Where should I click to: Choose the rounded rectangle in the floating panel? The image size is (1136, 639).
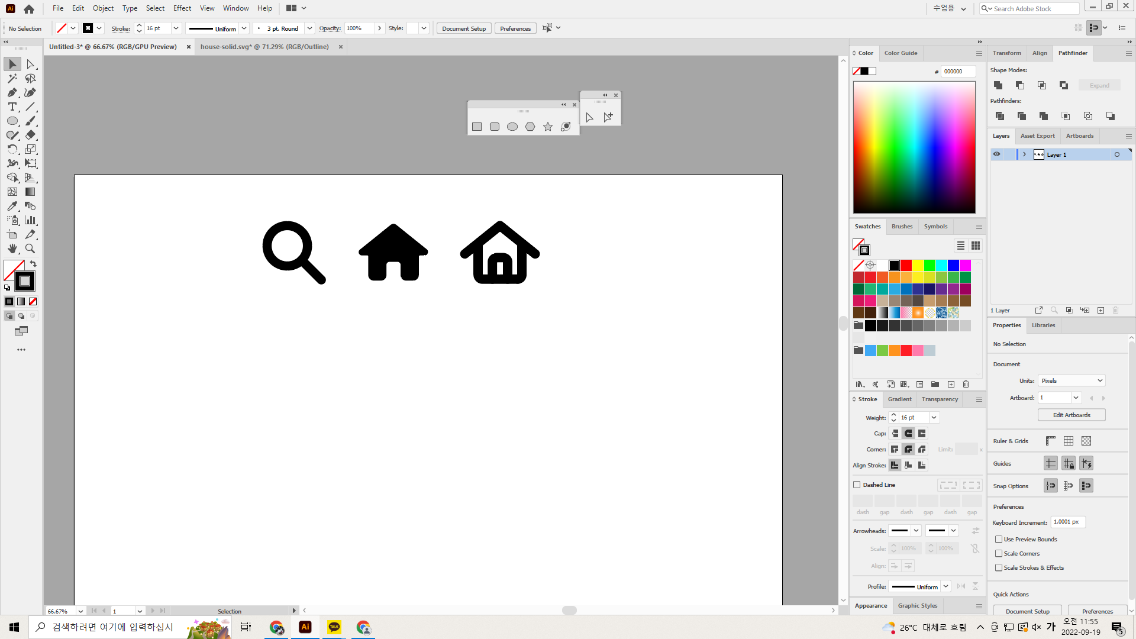tap(495, 127)
